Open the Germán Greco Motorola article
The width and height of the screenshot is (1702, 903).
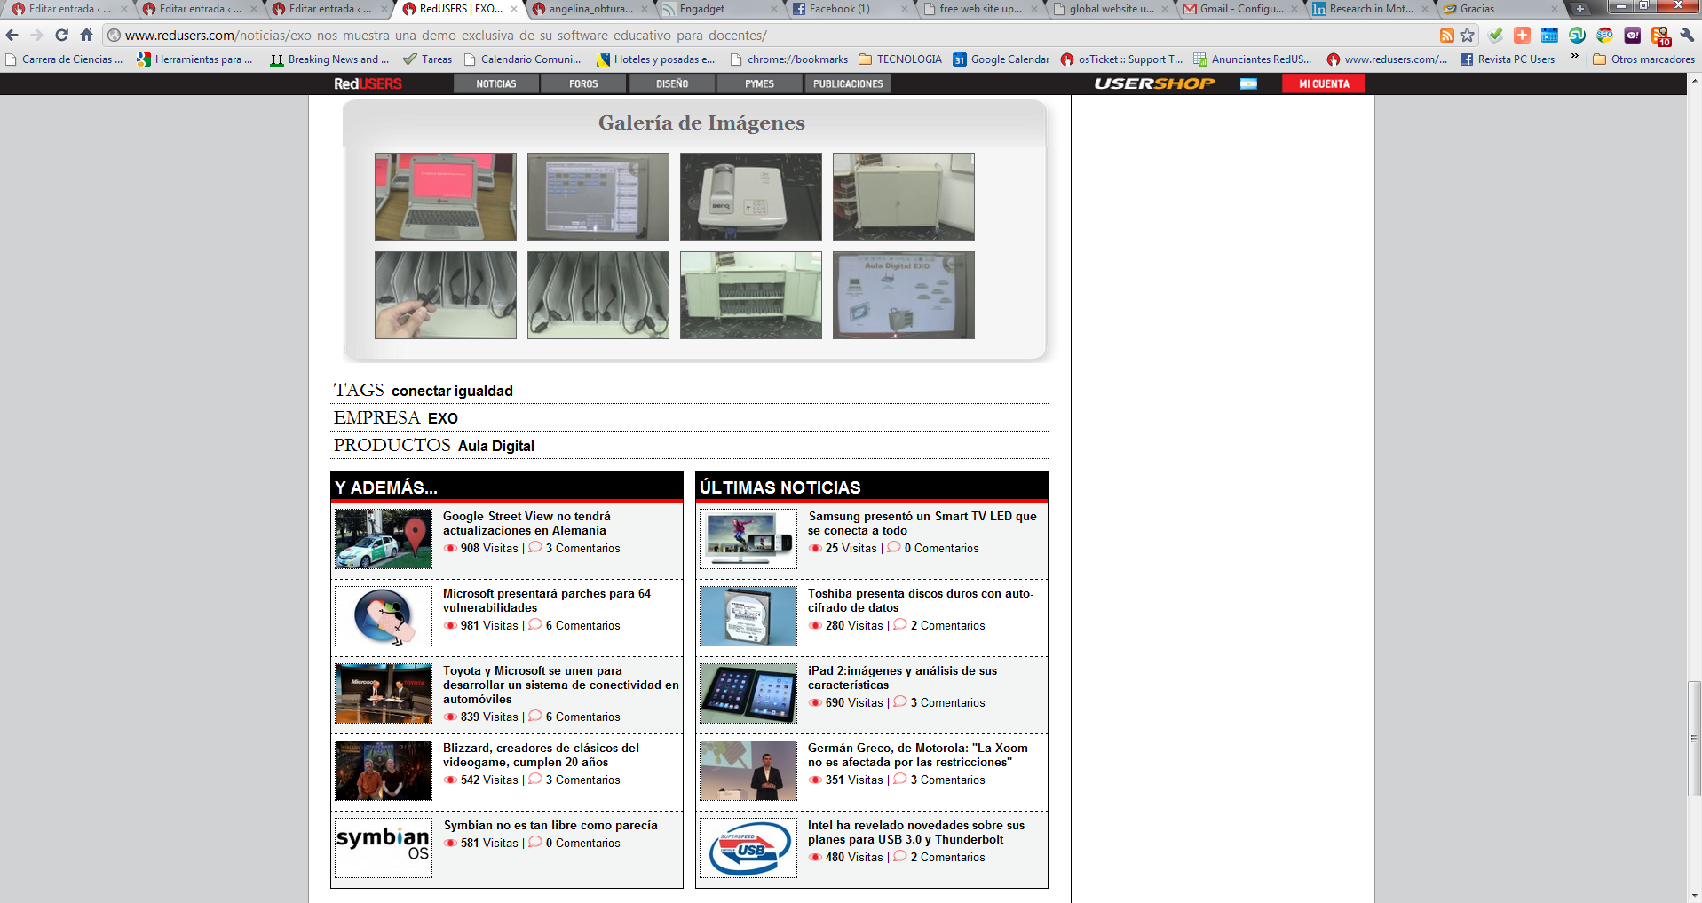point(918,755)
